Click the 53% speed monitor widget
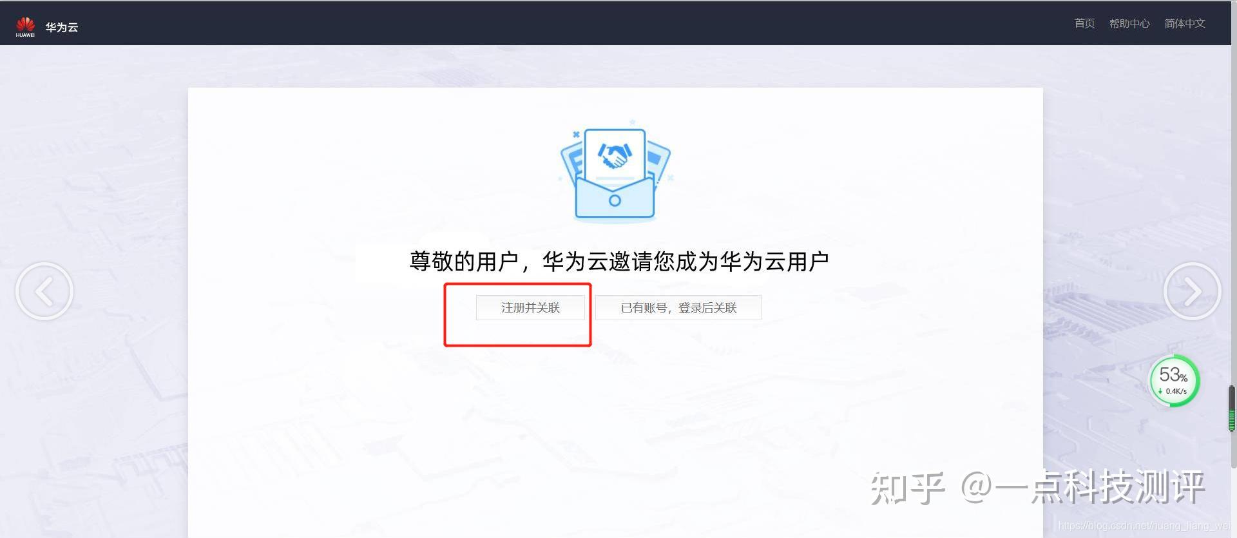Screen dimensions: 1237x538 click(1174, 381)
